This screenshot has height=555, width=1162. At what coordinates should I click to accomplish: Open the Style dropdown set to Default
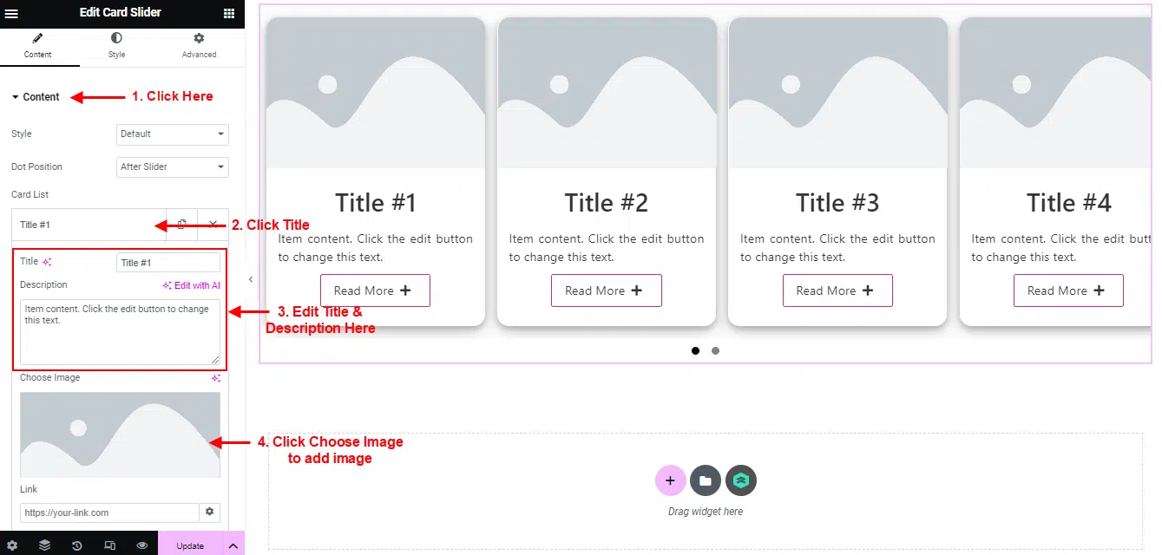[173, 134]
